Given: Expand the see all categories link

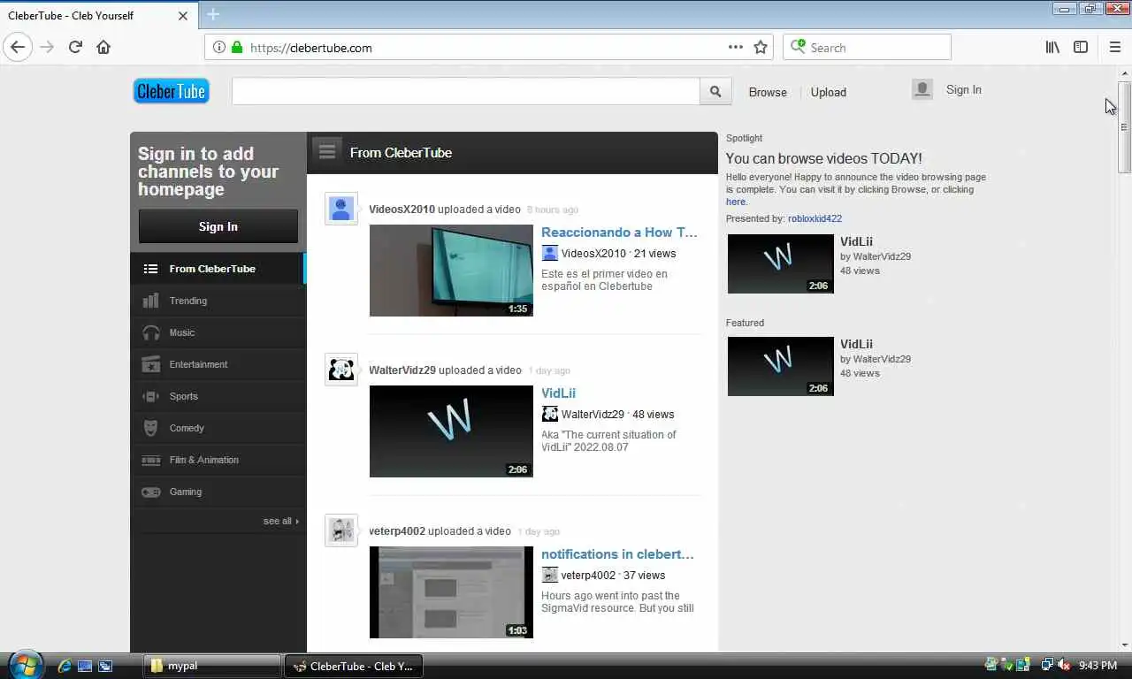Looking at the screenshot, I should [280, 521].
